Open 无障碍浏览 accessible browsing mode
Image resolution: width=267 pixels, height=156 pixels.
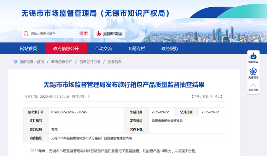(x=109, y=33)
